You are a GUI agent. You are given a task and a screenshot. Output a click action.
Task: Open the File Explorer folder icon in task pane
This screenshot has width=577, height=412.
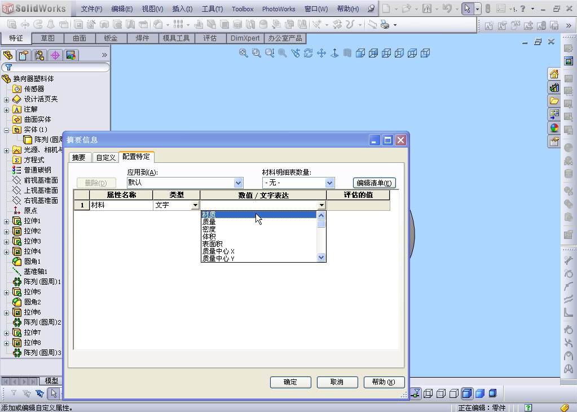pos(554,101)
